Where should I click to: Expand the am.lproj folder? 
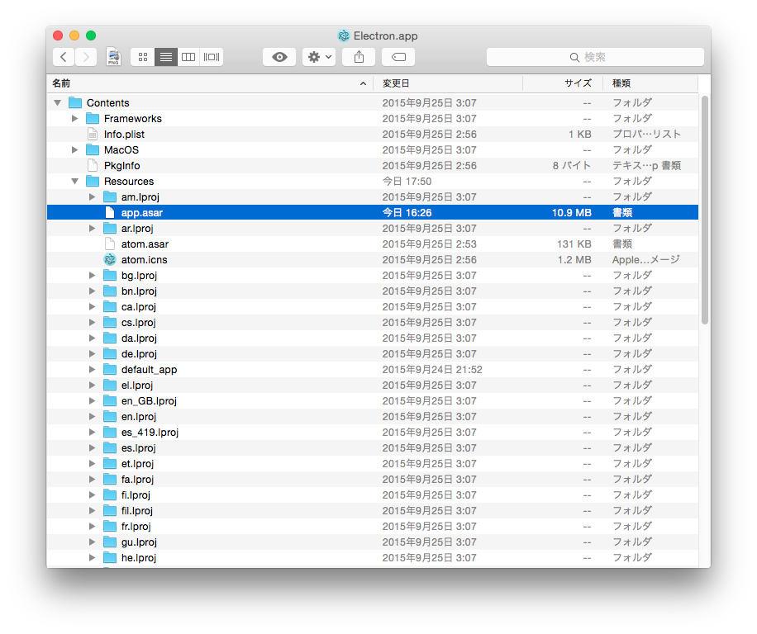93,196
